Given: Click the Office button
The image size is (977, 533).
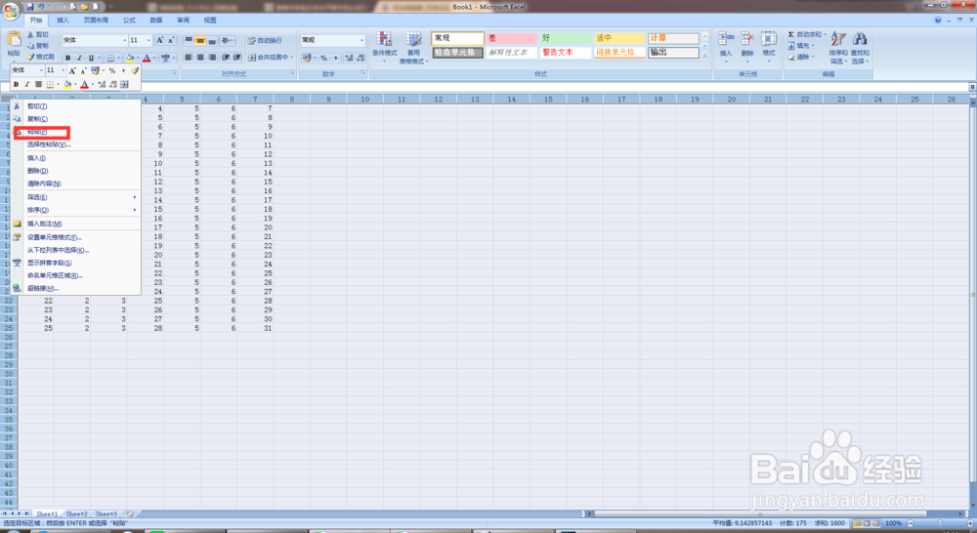Looking at the screenshot, I should click(x=10, y=11).
